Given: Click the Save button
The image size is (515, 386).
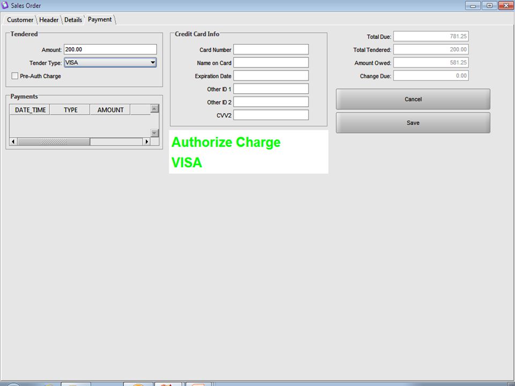Looking at the screenshot, I should coord(413,123).
